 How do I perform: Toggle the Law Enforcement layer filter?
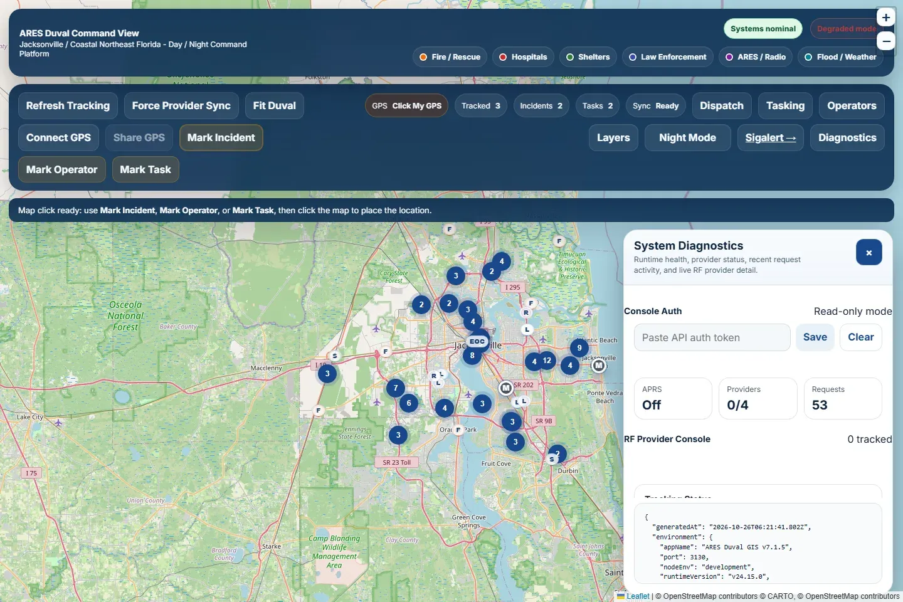[667, 57]
